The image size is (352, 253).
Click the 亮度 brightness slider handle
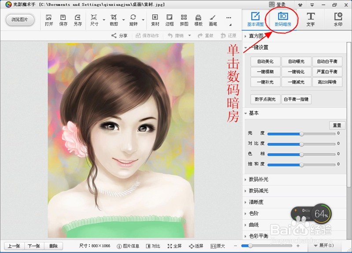tap(301, 134)
